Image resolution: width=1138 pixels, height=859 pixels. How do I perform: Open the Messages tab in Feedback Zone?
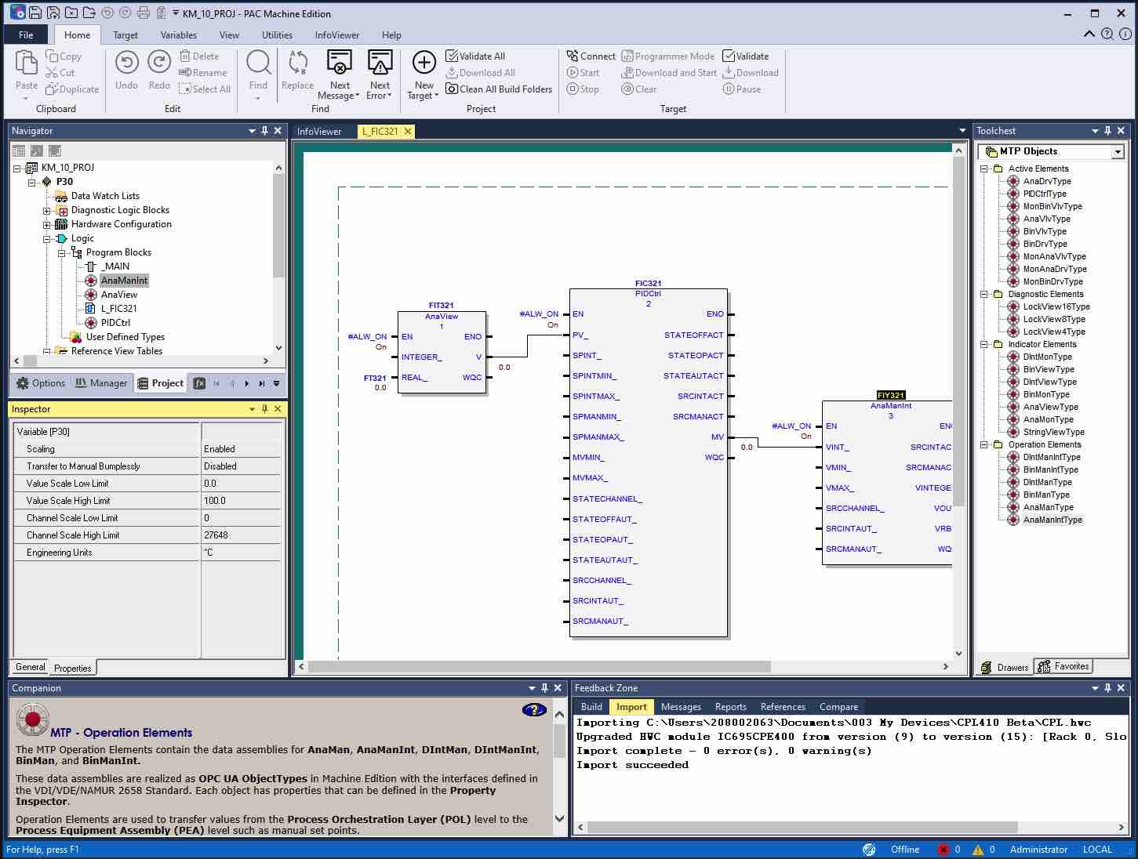(x=680, y=706)
